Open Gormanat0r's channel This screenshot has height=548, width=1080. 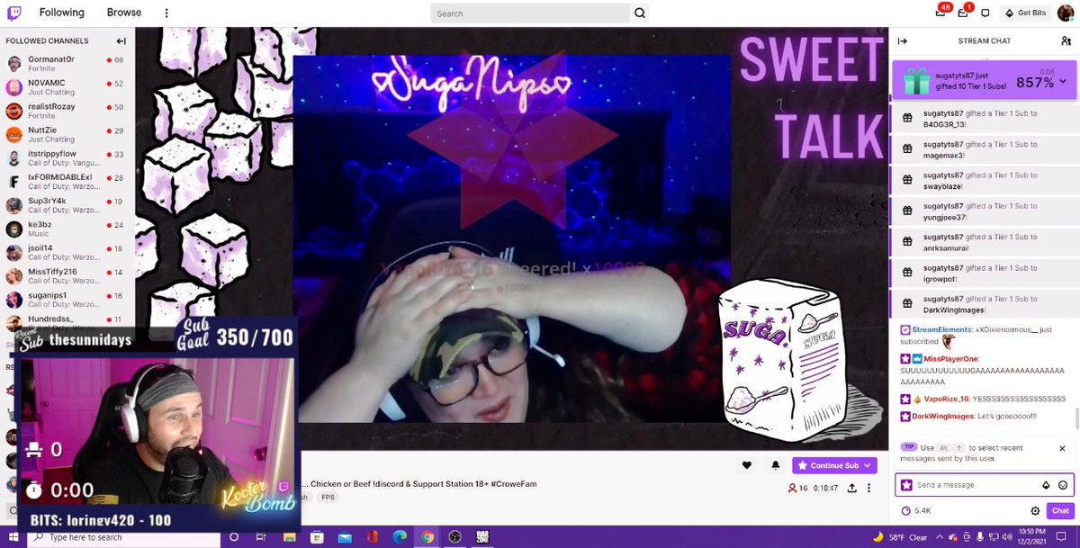tap(67, 64)
